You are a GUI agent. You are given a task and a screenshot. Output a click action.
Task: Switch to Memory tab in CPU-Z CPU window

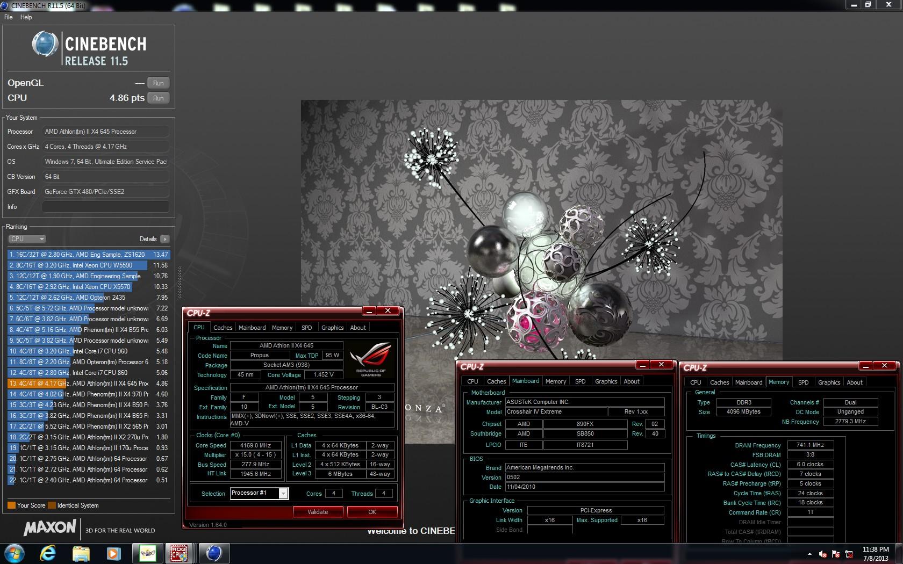pyautogui.click(x=282, y=328)
